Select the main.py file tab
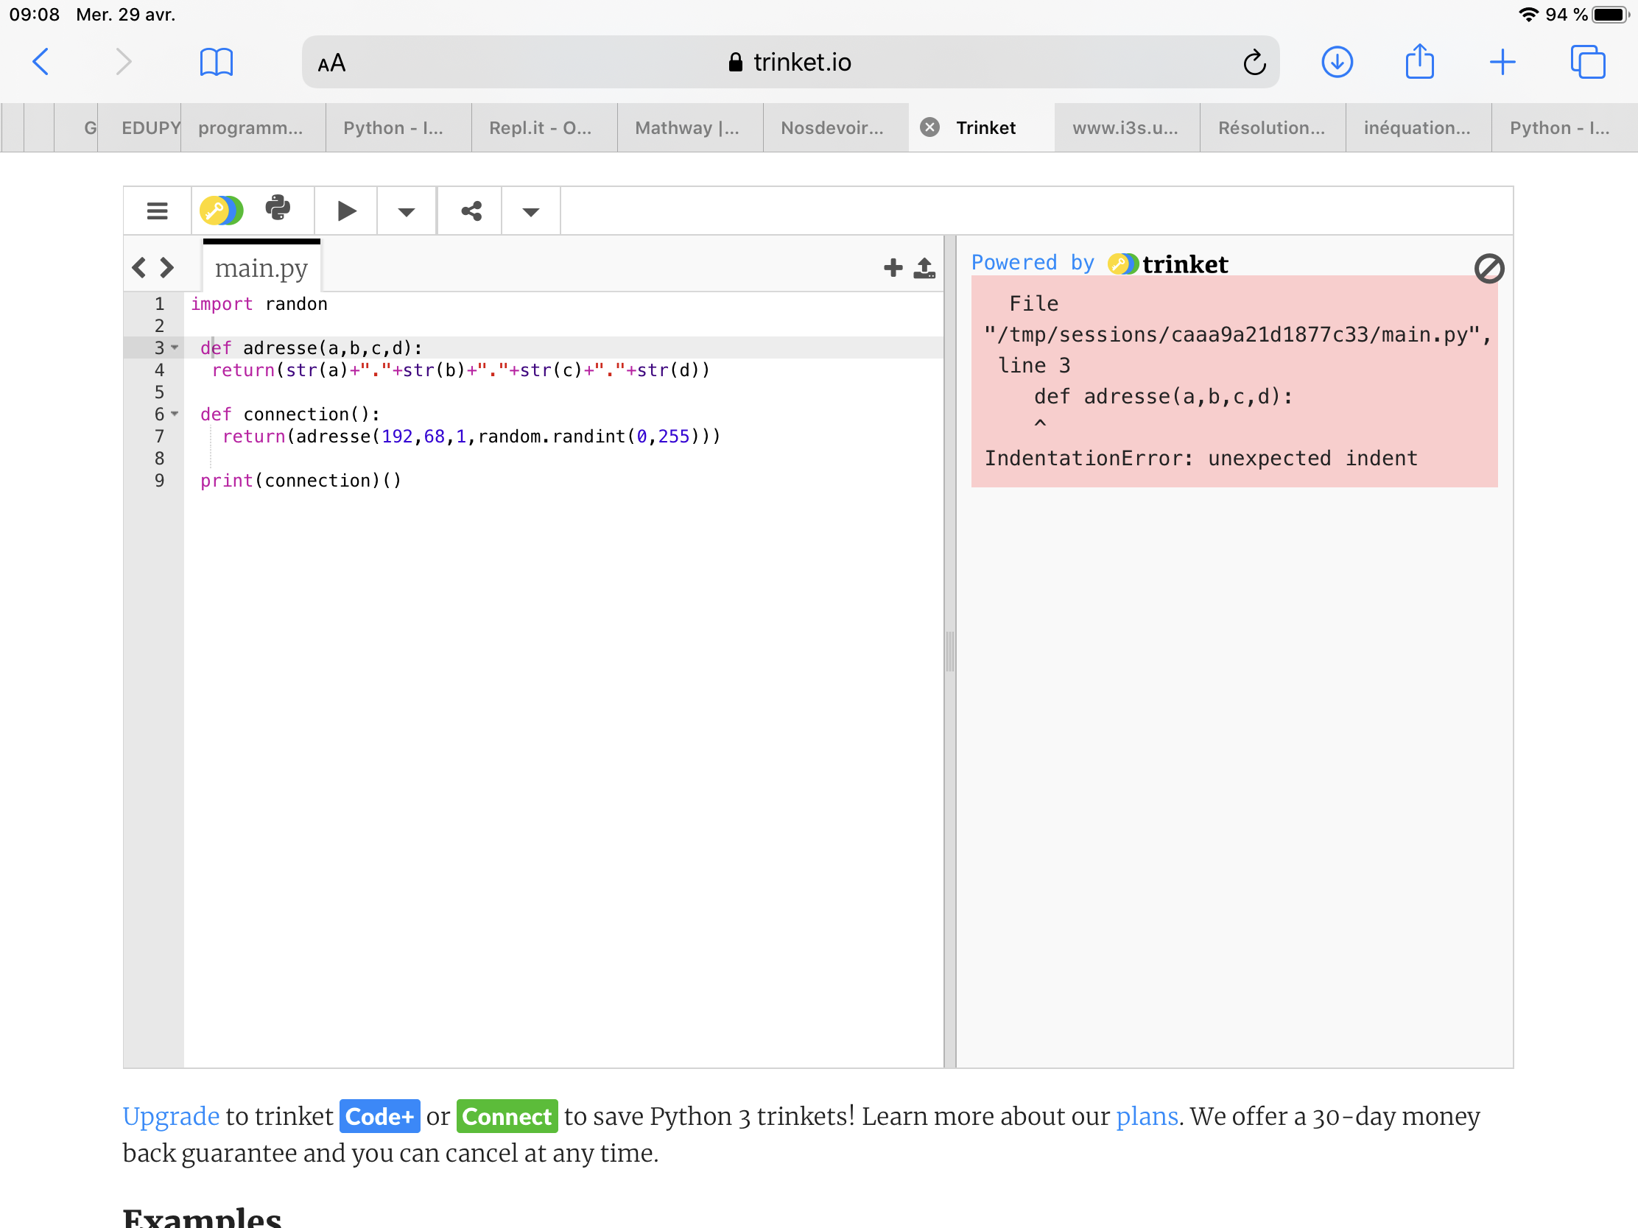The width and height of the screenshot is (1638, 1228). [x=261, y=268]
